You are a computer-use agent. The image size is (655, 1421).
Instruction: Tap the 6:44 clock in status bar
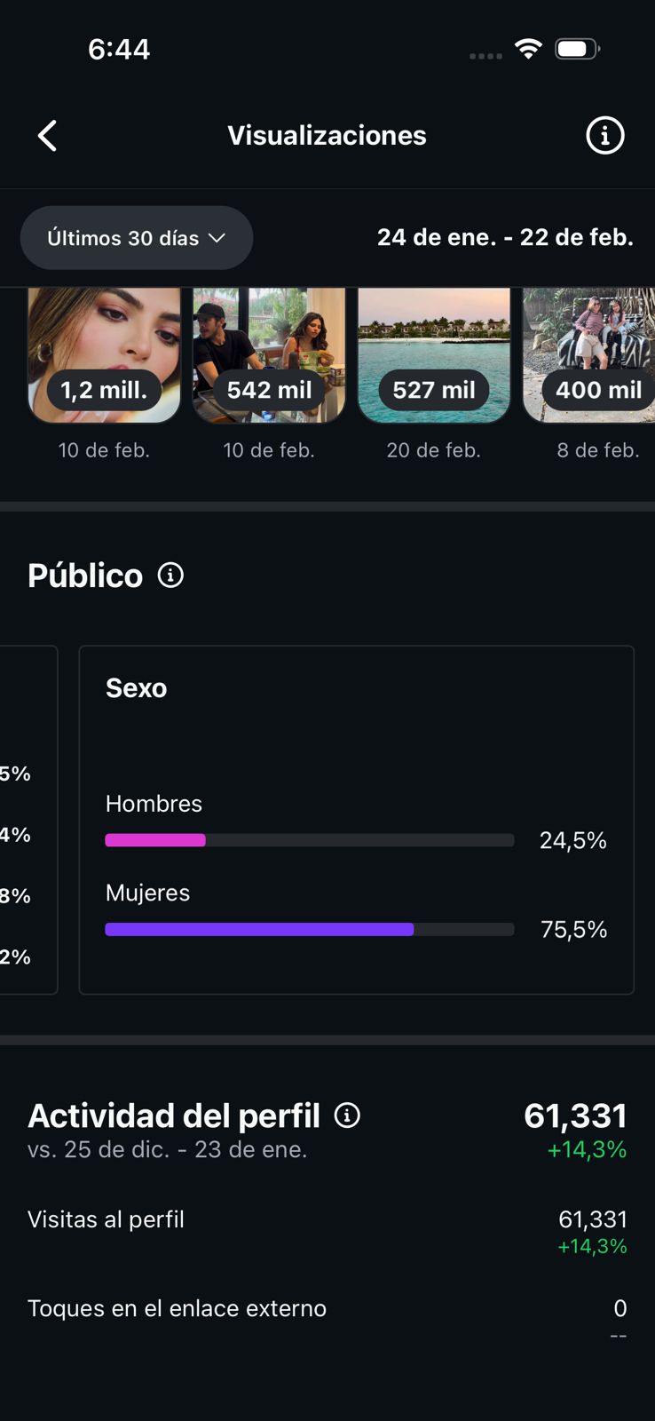click(119, 49)
